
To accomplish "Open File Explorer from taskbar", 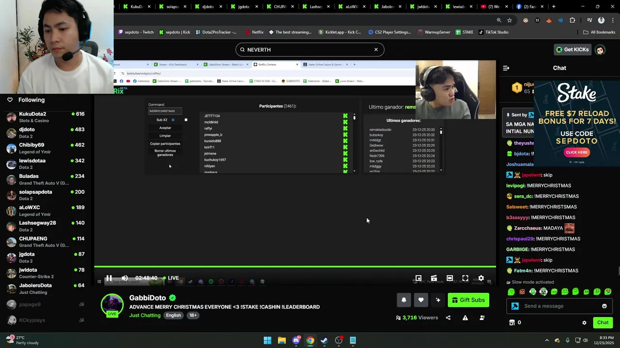I will (x=281, y=340).
